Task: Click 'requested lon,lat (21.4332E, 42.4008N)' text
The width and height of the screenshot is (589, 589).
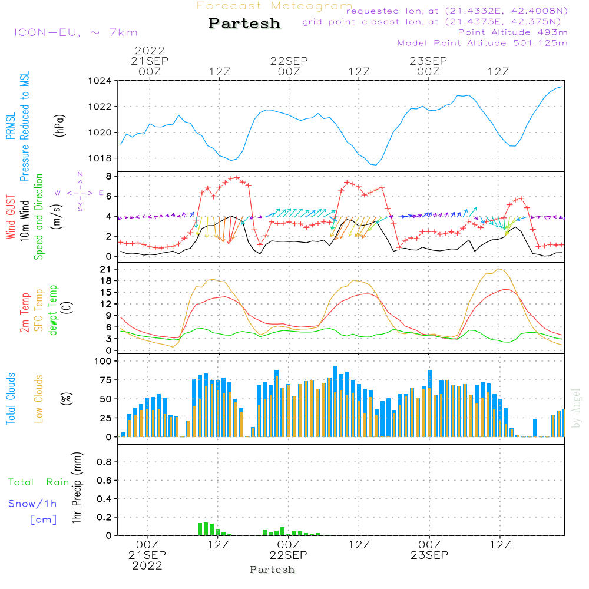Action: click(457, 11)
